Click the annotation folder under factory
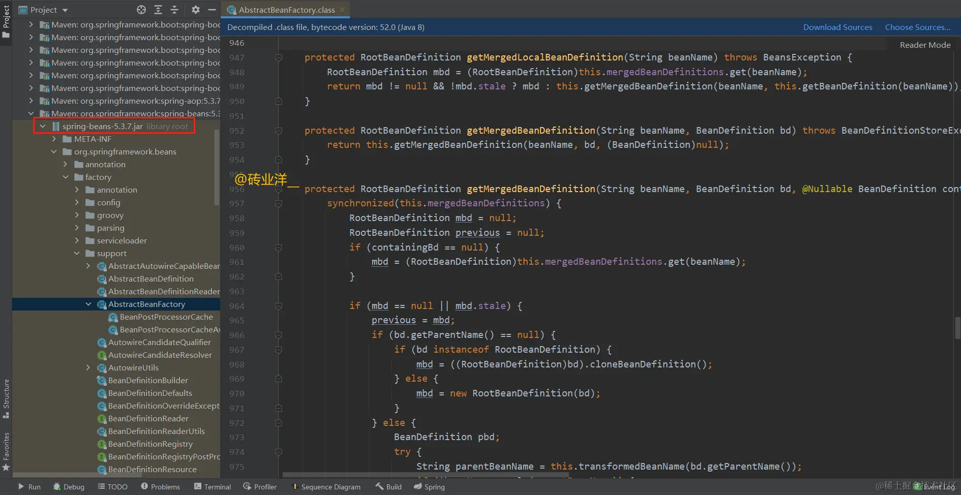The width and height of the screenshot is (961, 495). click(x=111, y=190)
